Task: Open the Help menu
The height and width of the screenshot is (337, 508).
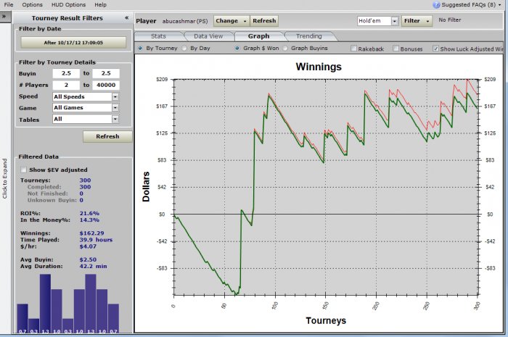Action: click(x=100, y=4)
